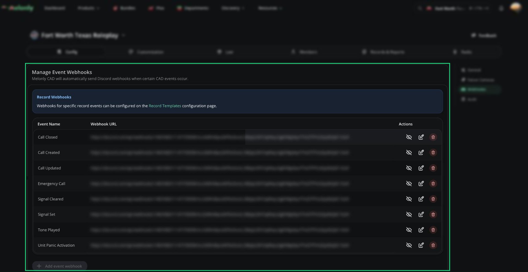
Task: Reveal the Call Created webhook URL
Action: tap(409, 152)
